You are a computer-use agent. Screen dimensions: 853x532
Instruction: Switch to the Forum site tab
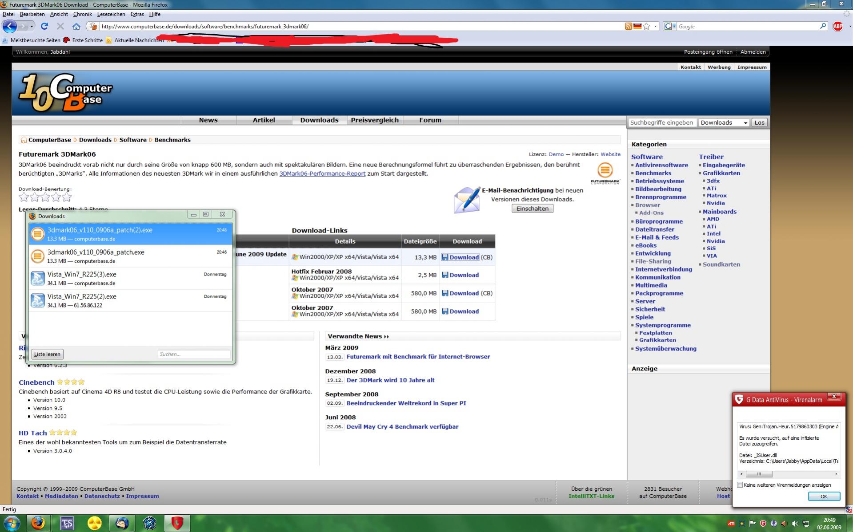(x=430, y=120)
